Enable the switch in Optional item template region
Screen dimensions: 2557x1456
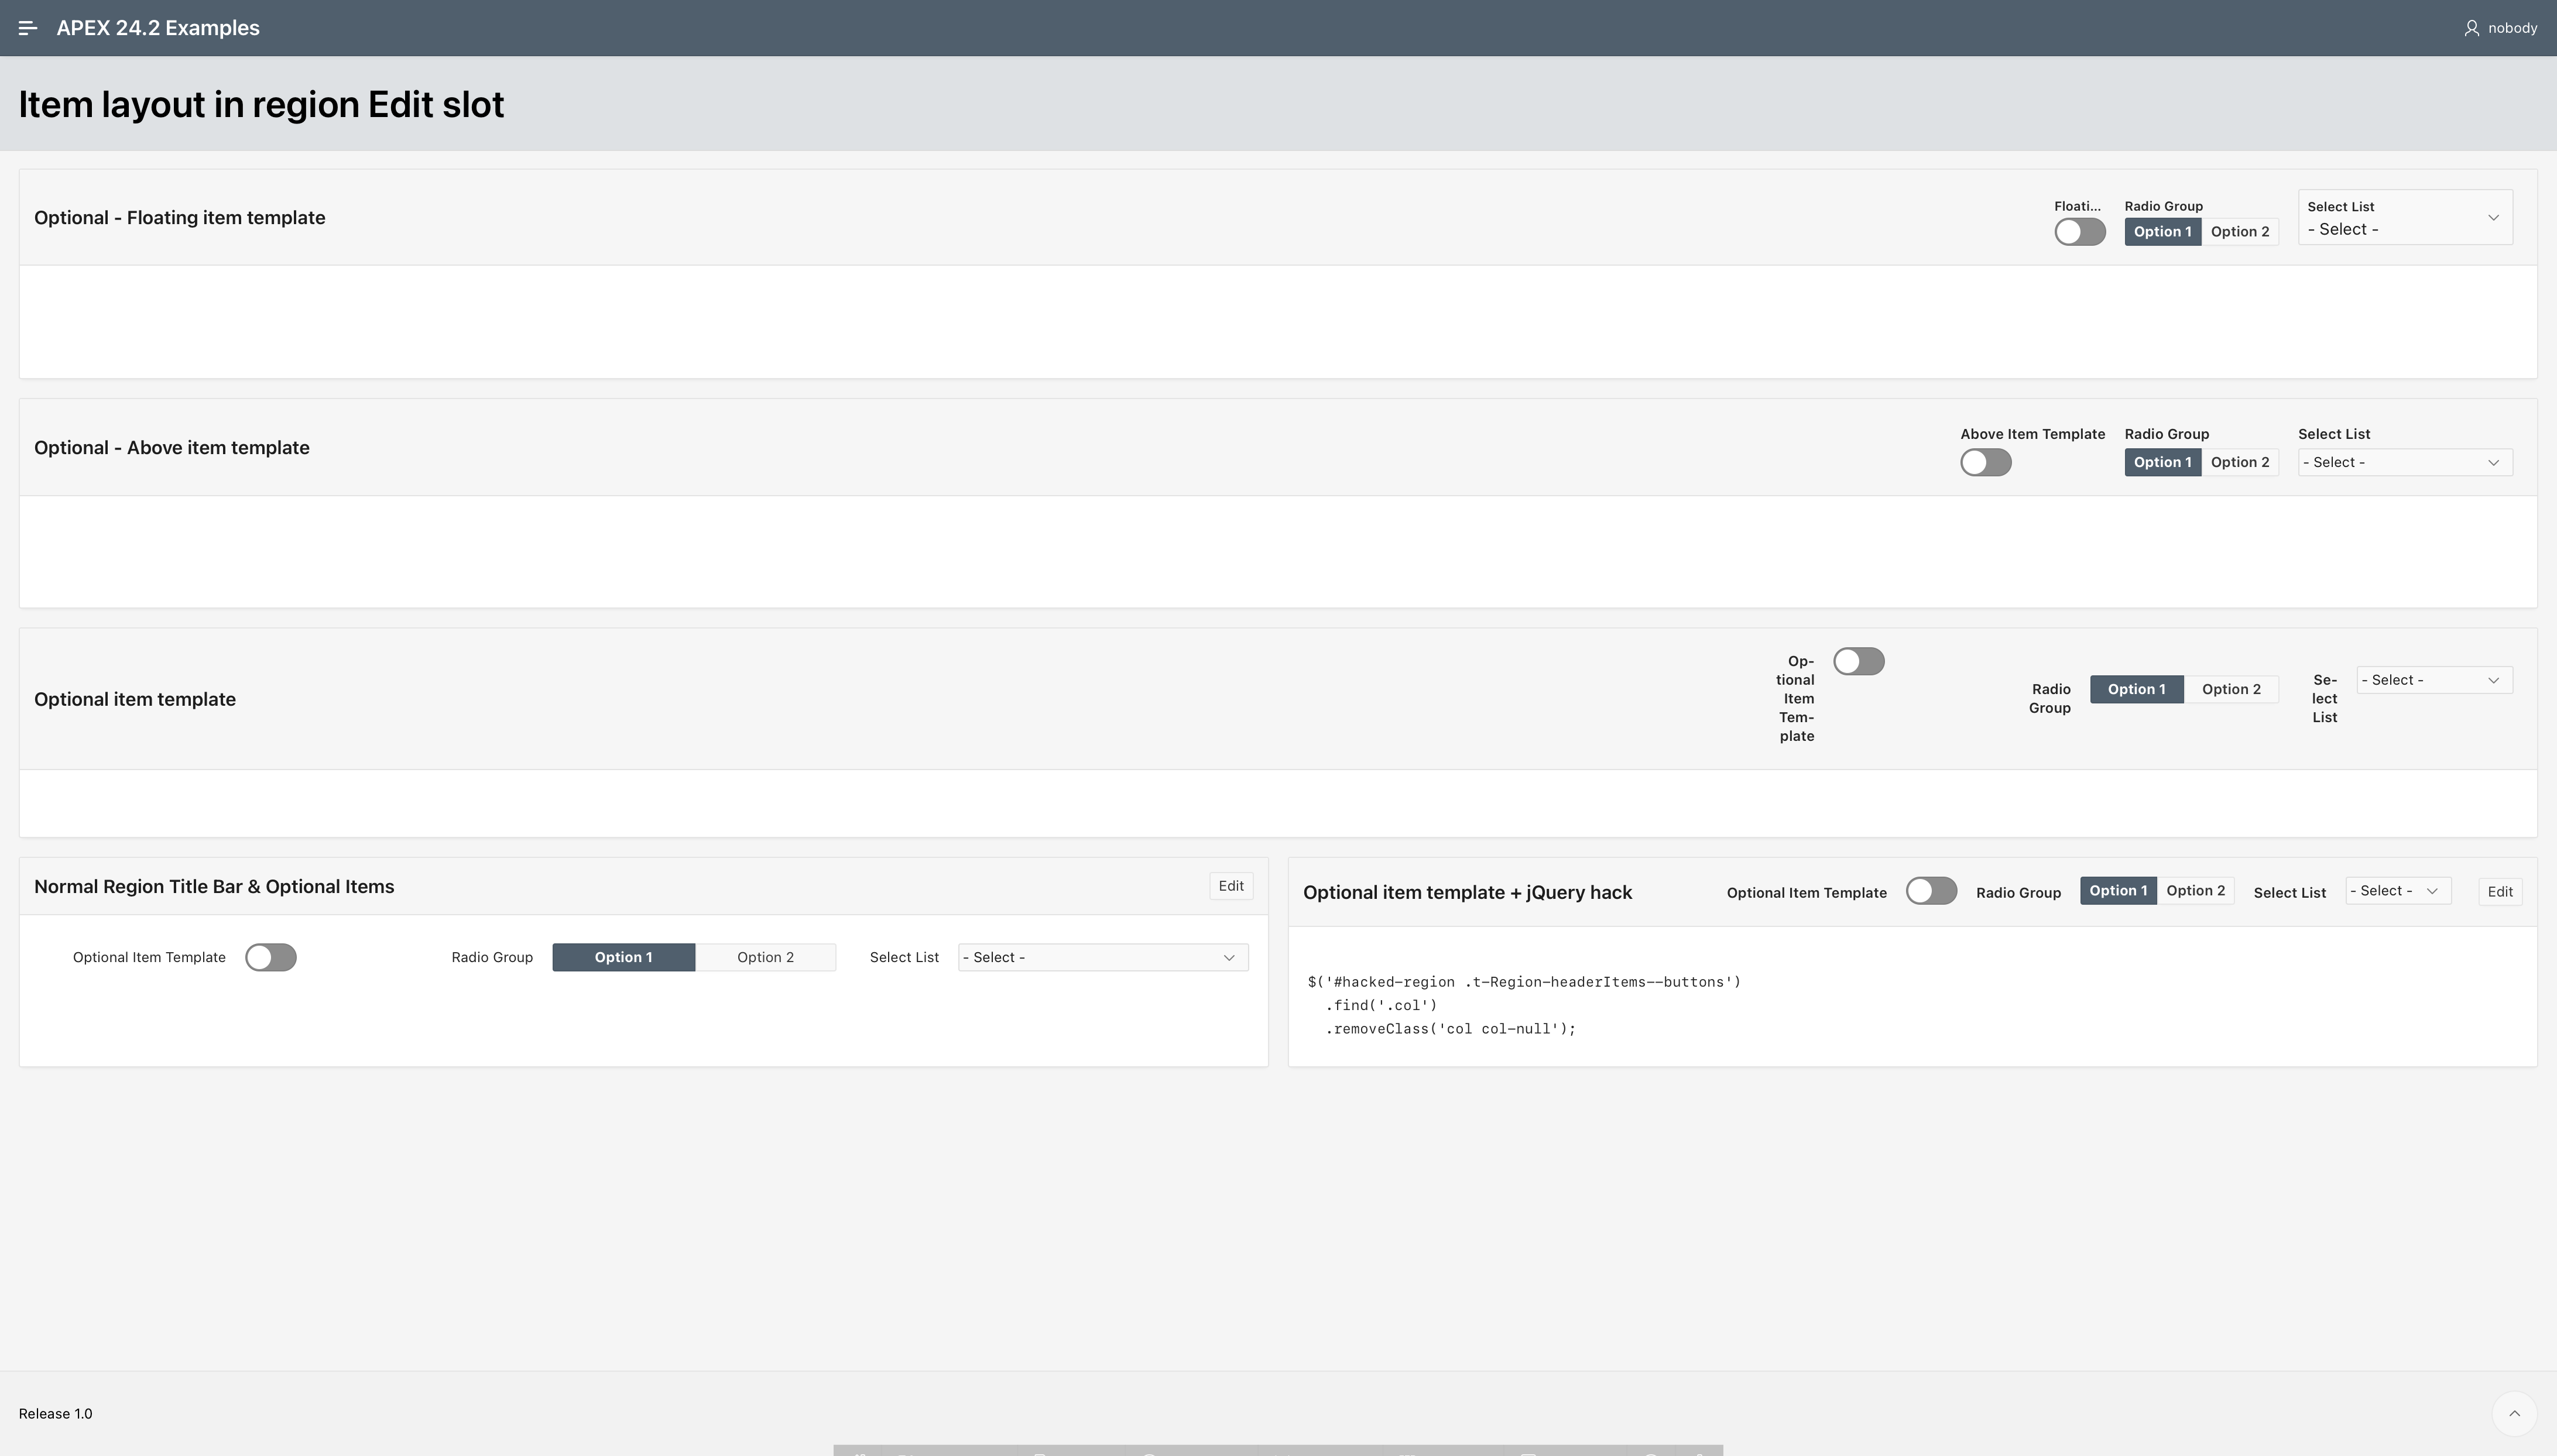click(1858, 661)
